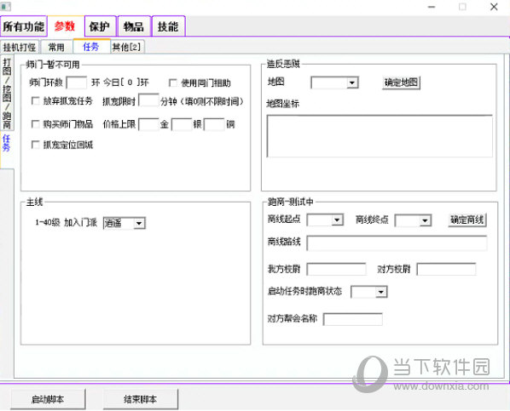The height and width of the screenshot is (411, 510).
Task: Select the 任务 sub-tab
Action: 91,47
